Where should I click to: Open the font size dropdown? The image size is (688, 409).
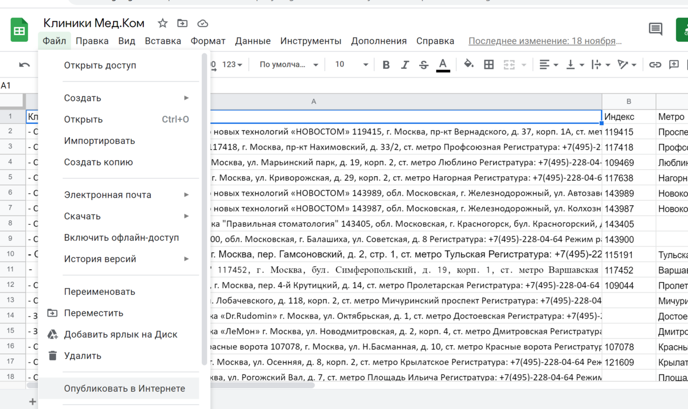(351, 65)
